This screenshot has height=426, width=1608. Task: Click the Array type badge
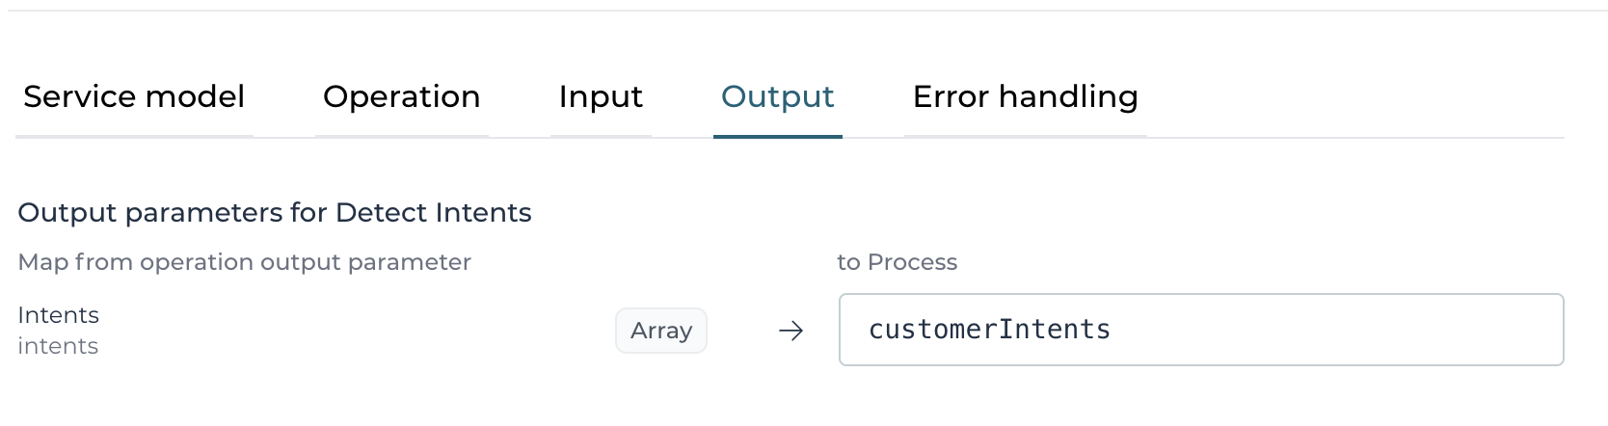(x=661, y=331)
